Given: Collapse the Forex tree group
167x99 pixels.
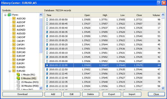Looking at the screenshot, I should click(5, 15).
